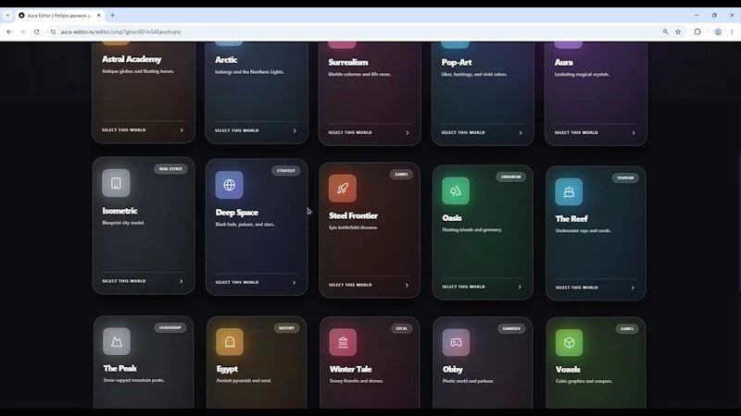Open the browser extensions puzzle icon
The image size is (741, 416).
pos(697,31)
